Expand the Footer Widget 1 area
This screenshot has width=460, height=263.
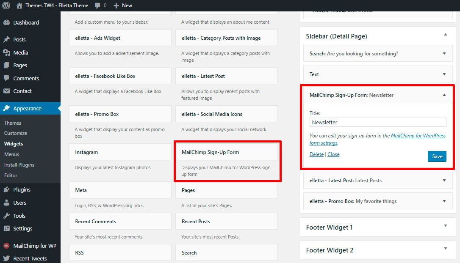[x=445, y=226]
